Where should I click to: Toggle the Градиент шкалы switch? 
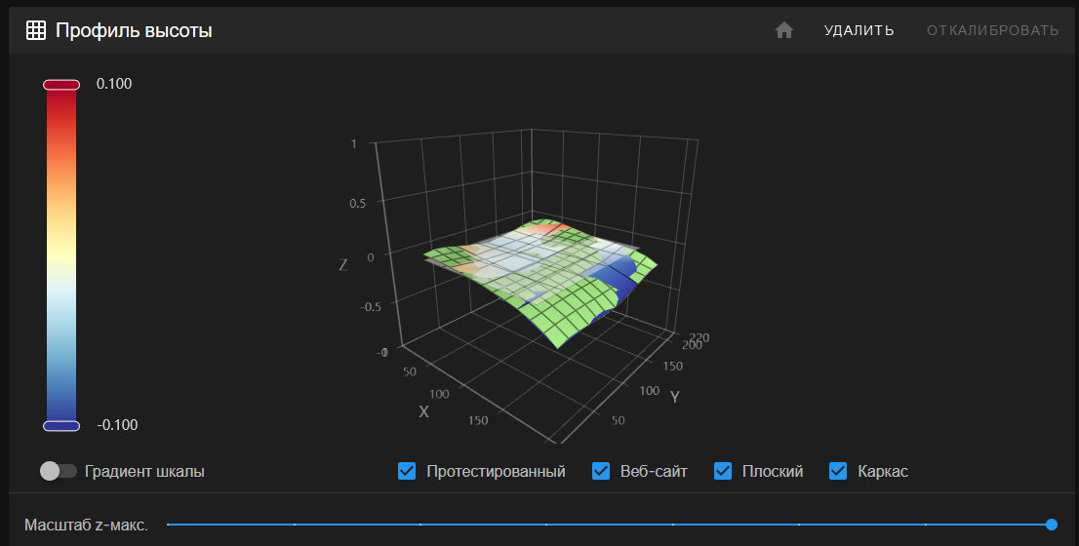(59, 471)
